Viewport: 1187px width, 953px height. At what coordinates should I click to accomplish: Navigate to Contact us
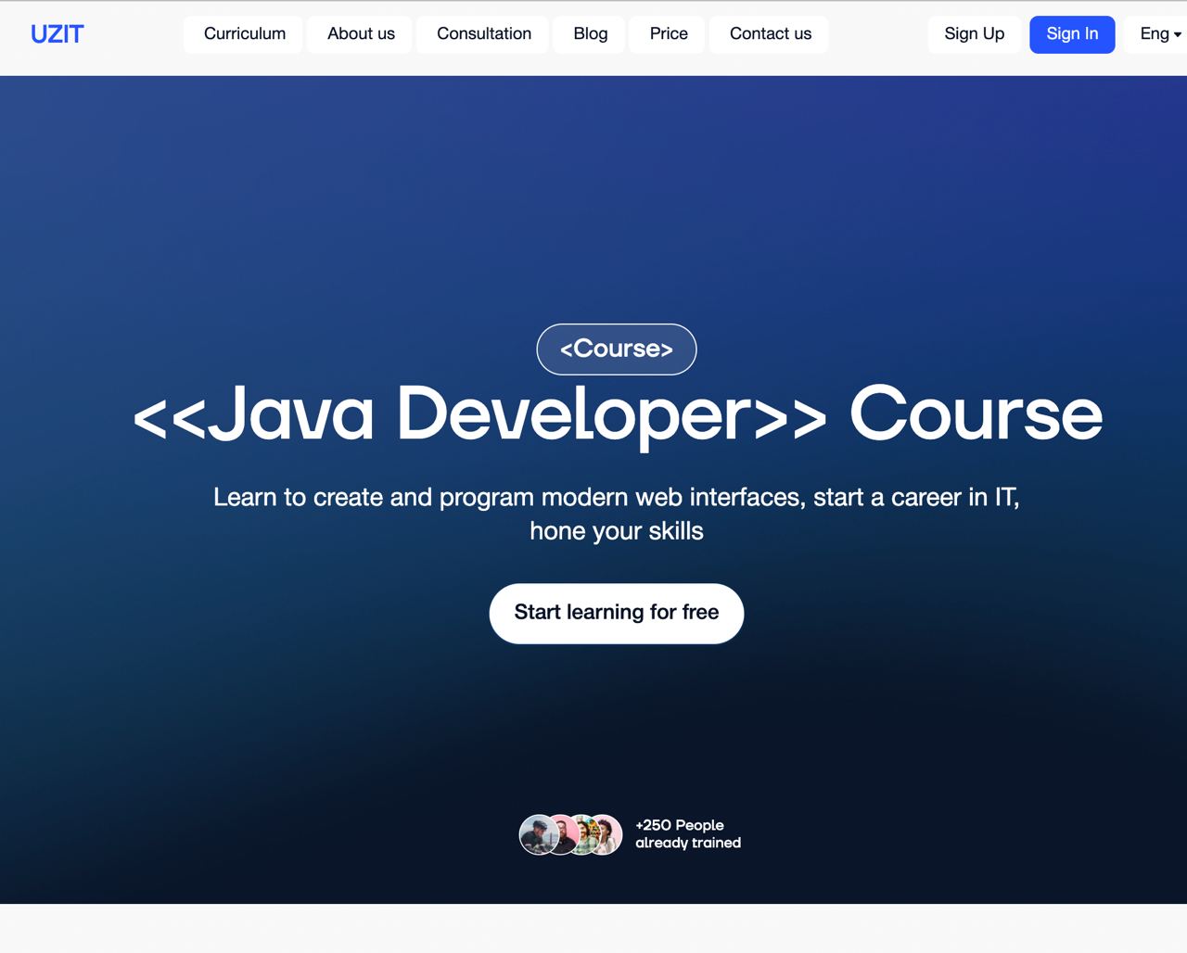coord(770,34)
